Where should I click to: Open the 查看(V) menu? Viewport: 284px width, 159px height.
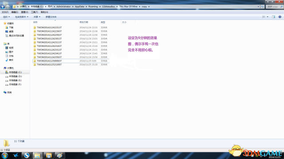(25, 12)
